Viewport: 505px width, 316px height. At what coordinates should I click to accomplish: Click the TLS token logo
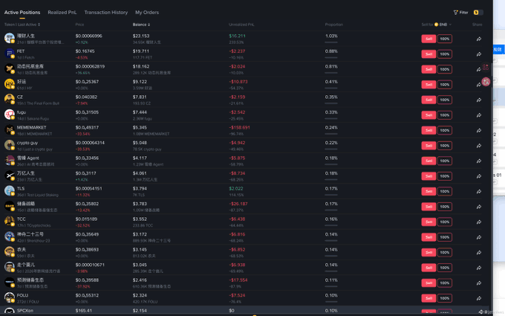pos(10,190)
